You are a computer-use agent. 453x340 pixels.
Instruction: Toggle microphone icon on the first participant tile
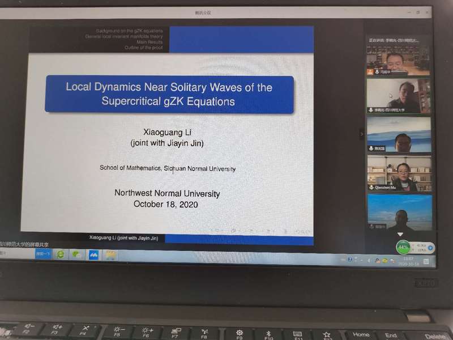377,72
